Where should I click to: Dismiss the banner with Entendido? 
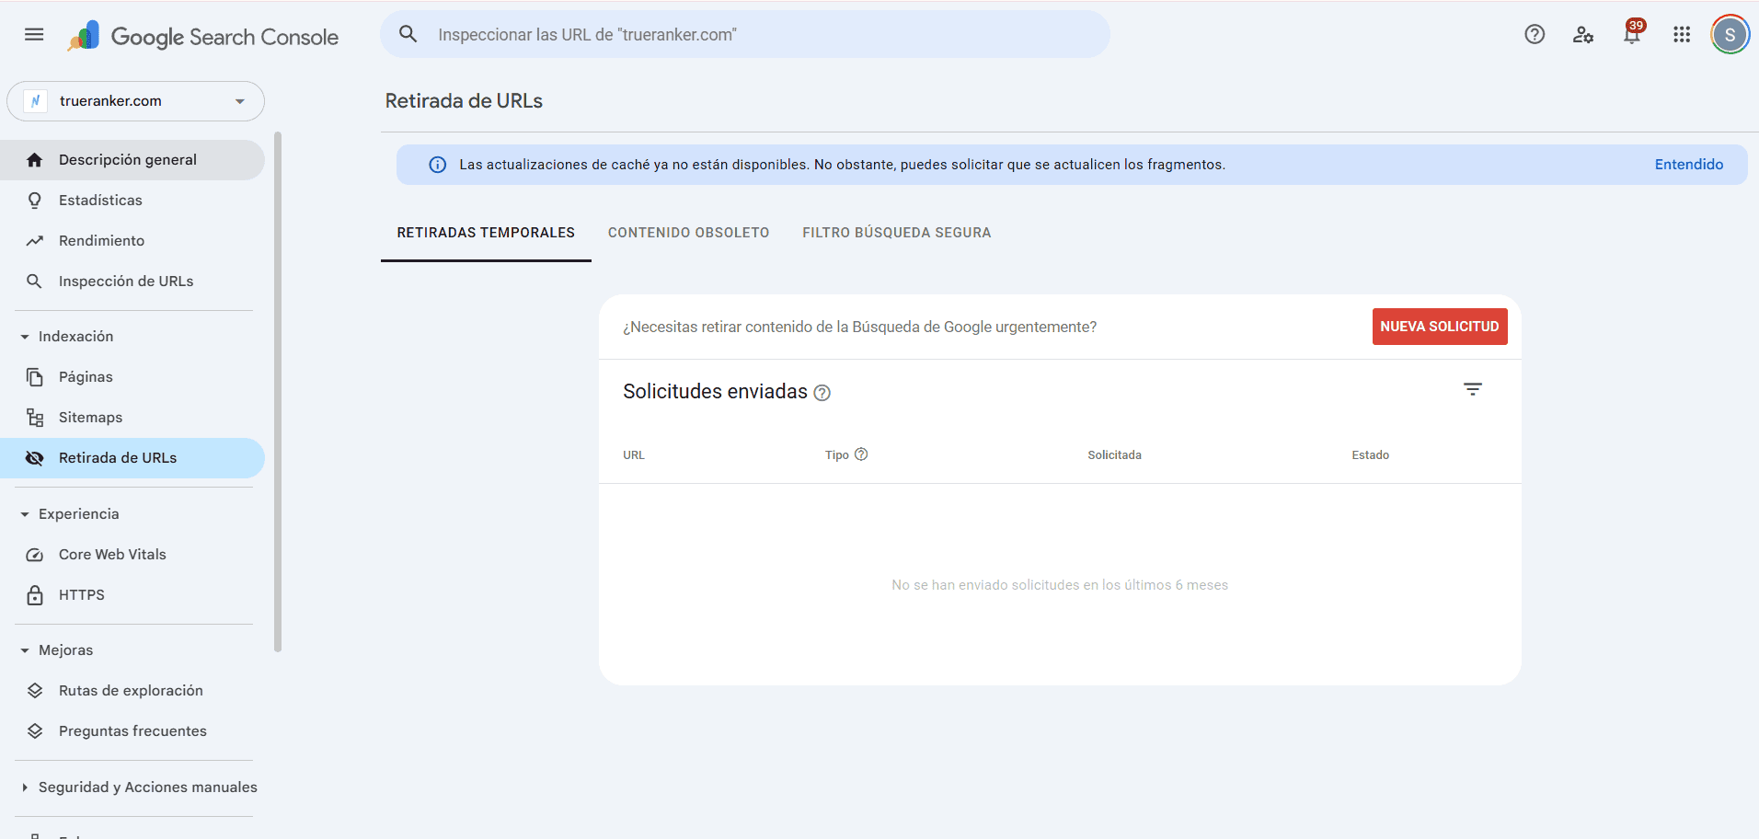(1688, 165)
